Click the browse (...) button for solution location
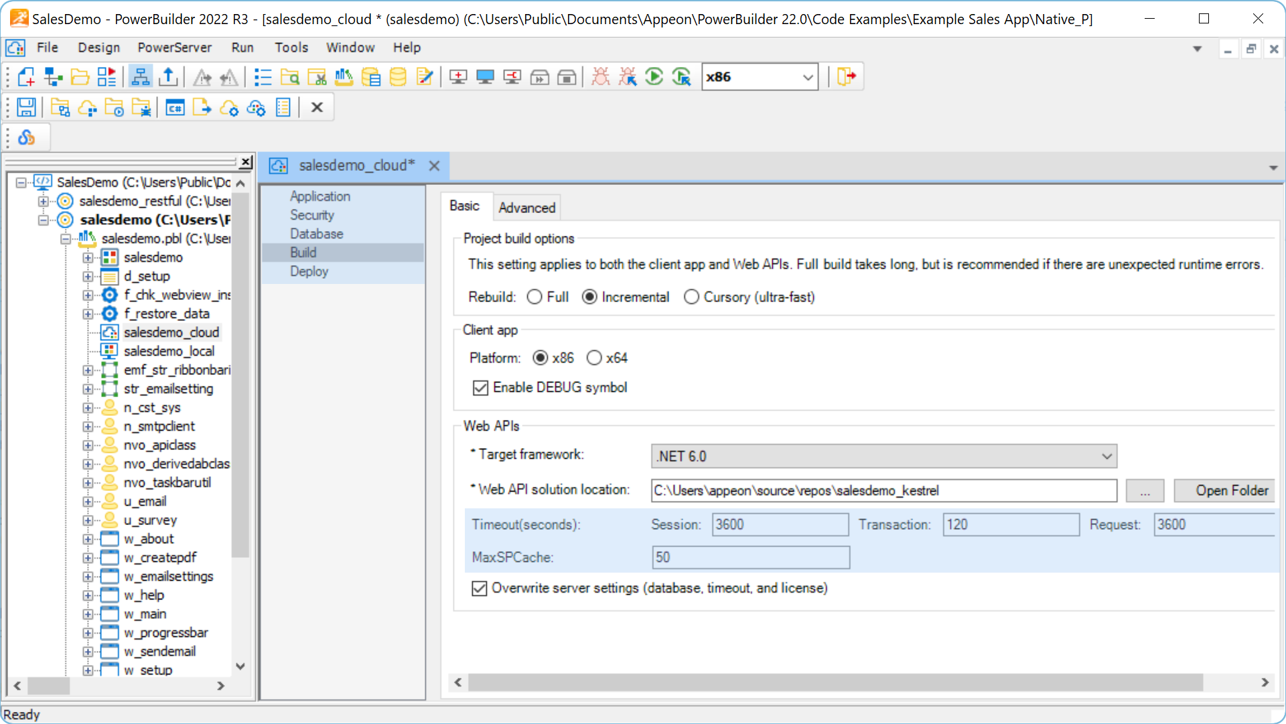Screen dimensions: 1286x724 tap(1145, 490)
